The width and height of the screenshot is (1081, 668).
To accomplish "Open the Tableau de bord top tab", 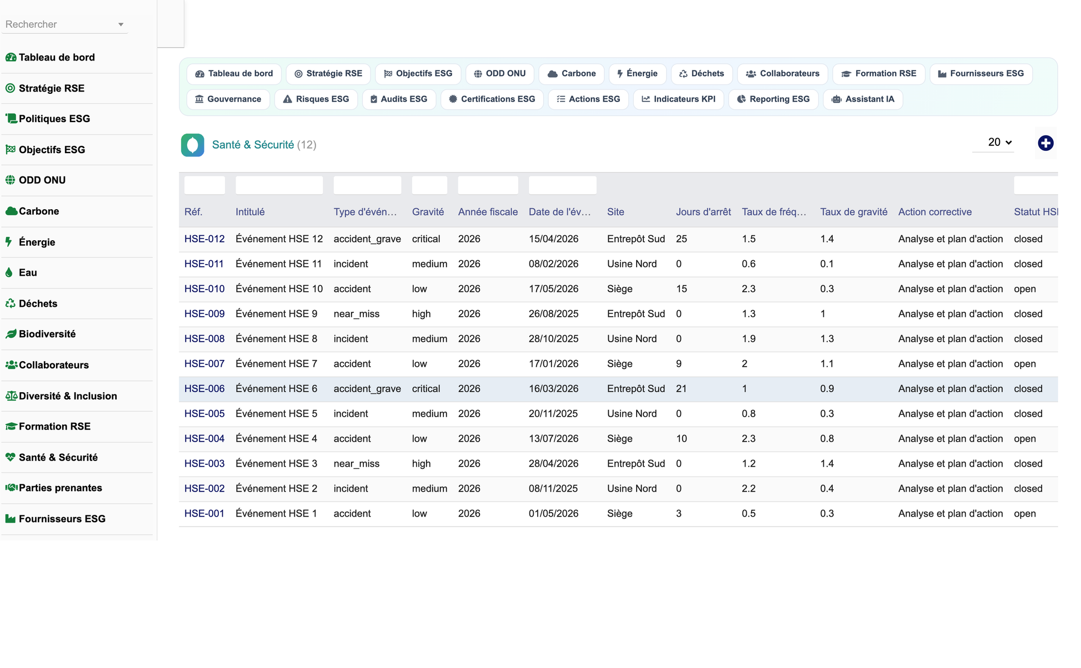I will point(234,74).
